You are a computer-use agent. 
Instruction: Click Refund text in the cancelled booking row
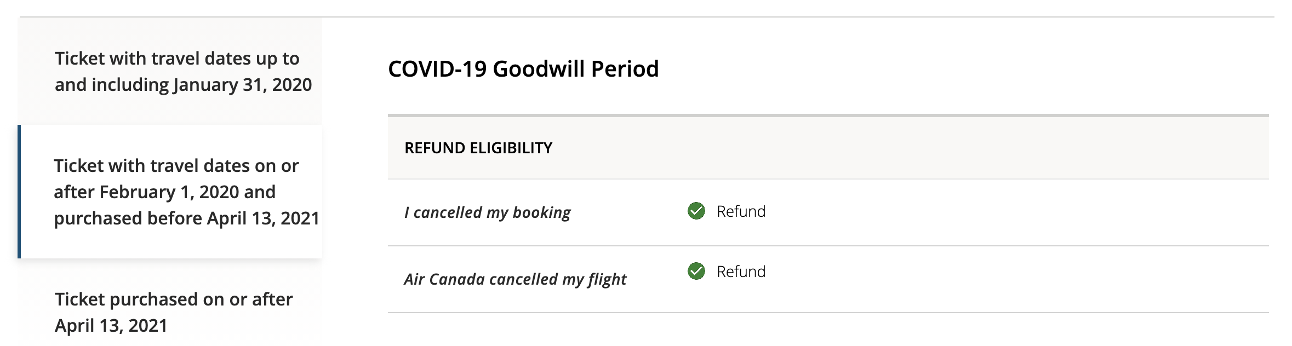pos(741,211)
